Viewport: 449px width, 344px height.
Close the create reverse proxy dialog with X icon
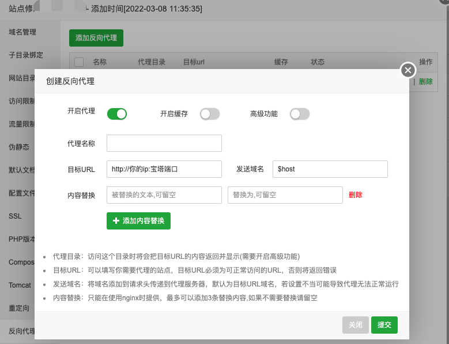coord(408,70)
